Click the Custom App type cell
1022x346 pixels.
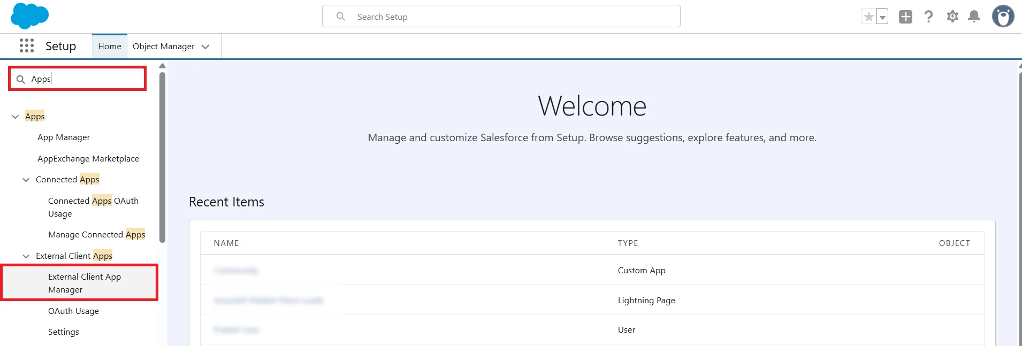[x=642, y=271]
